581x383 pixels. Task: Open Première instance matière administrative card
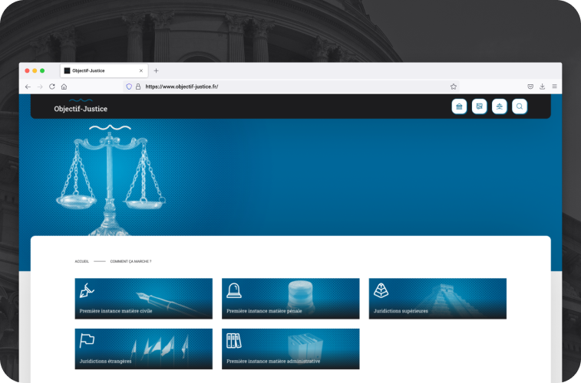[290, 349]
